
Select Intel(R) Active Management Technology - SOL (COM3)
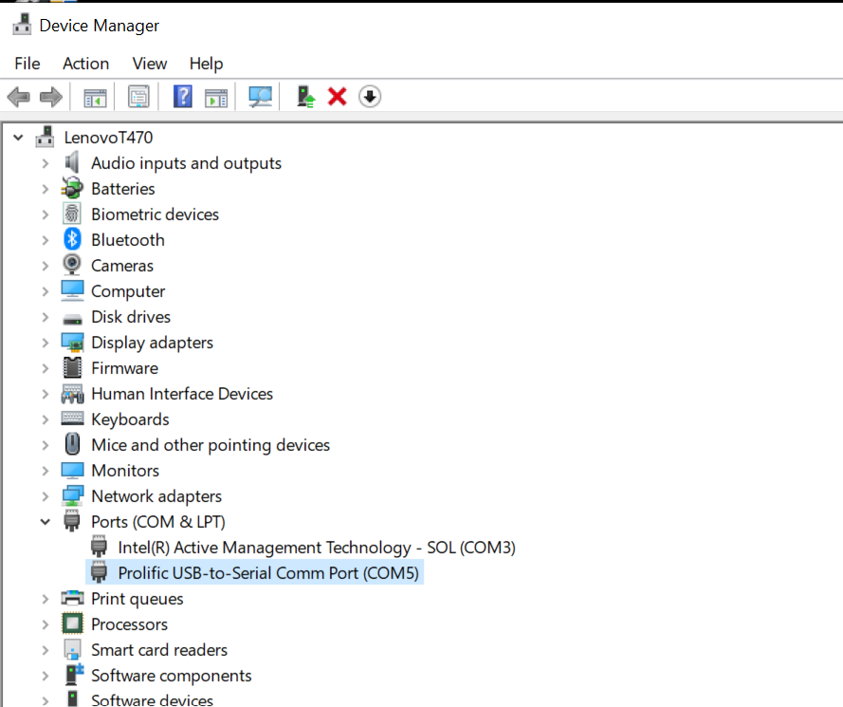coord(316,548)
